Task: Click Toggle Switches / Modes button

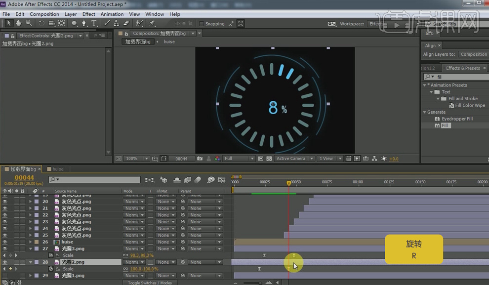Action: point(150,283)
